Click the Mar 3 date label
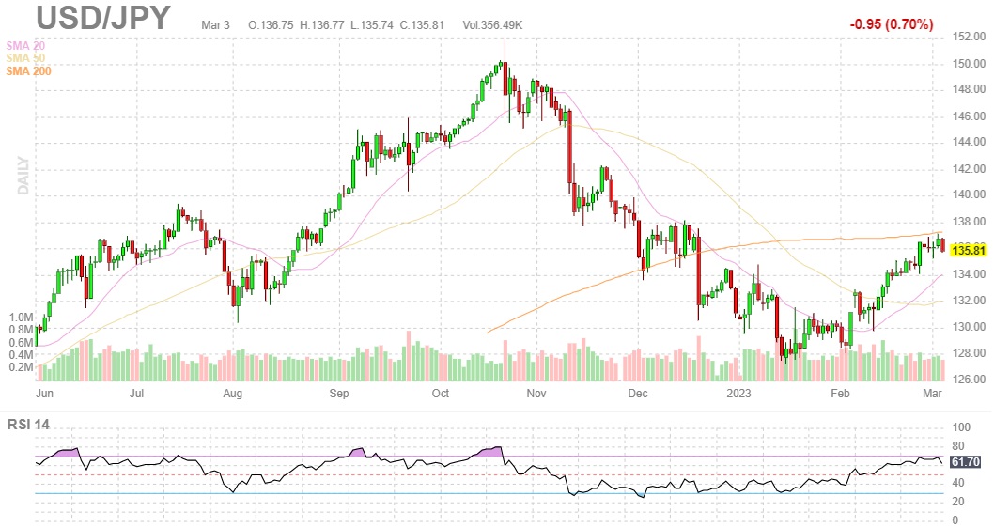994x527 pixels. [215, 25]
